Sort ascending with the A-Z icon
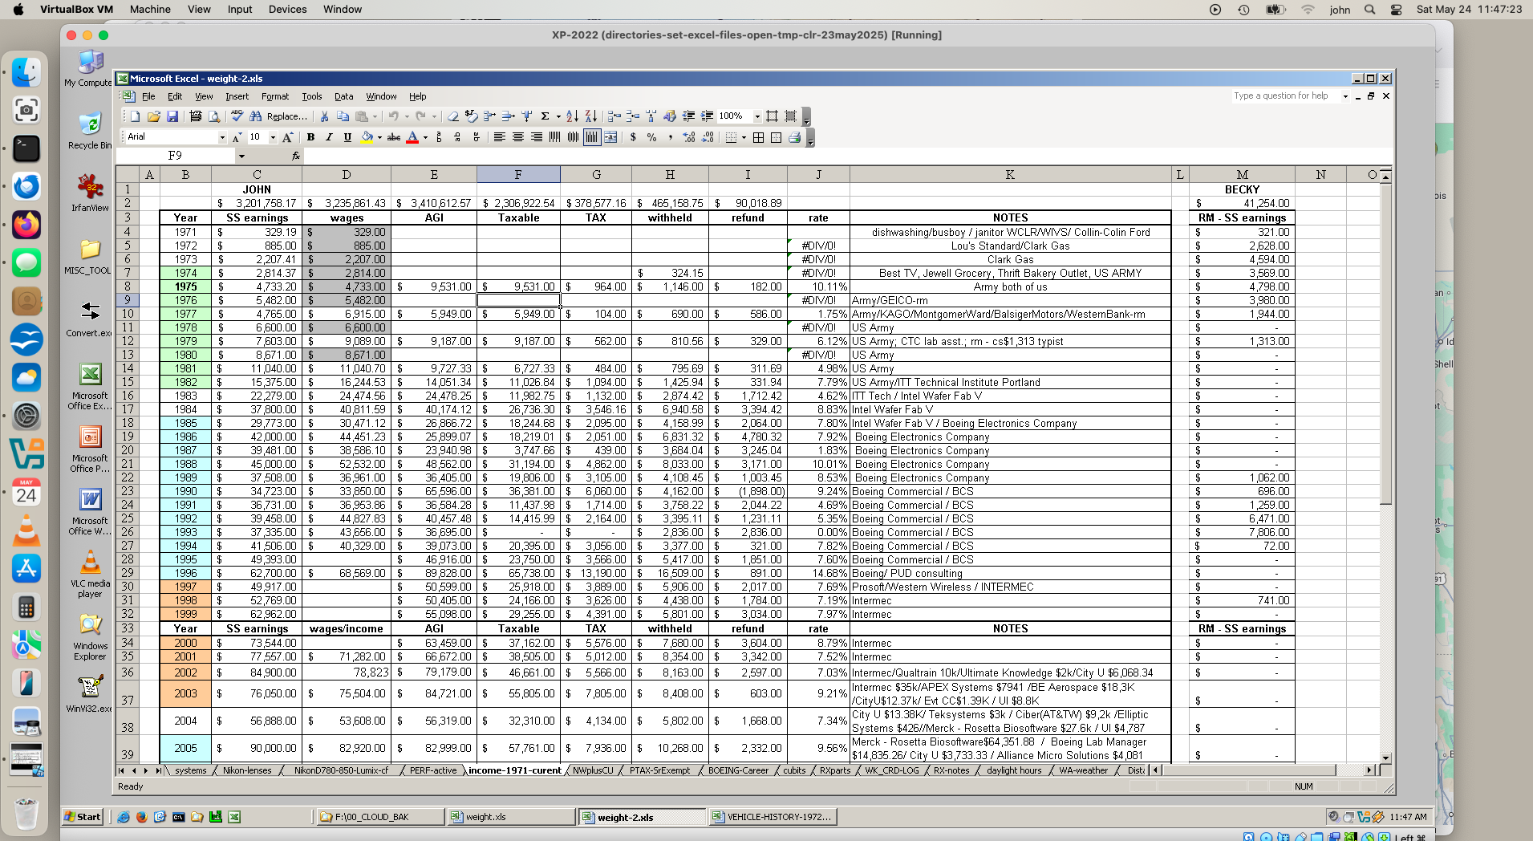The width and height of the screenshot is (1533, 841). 572,116
